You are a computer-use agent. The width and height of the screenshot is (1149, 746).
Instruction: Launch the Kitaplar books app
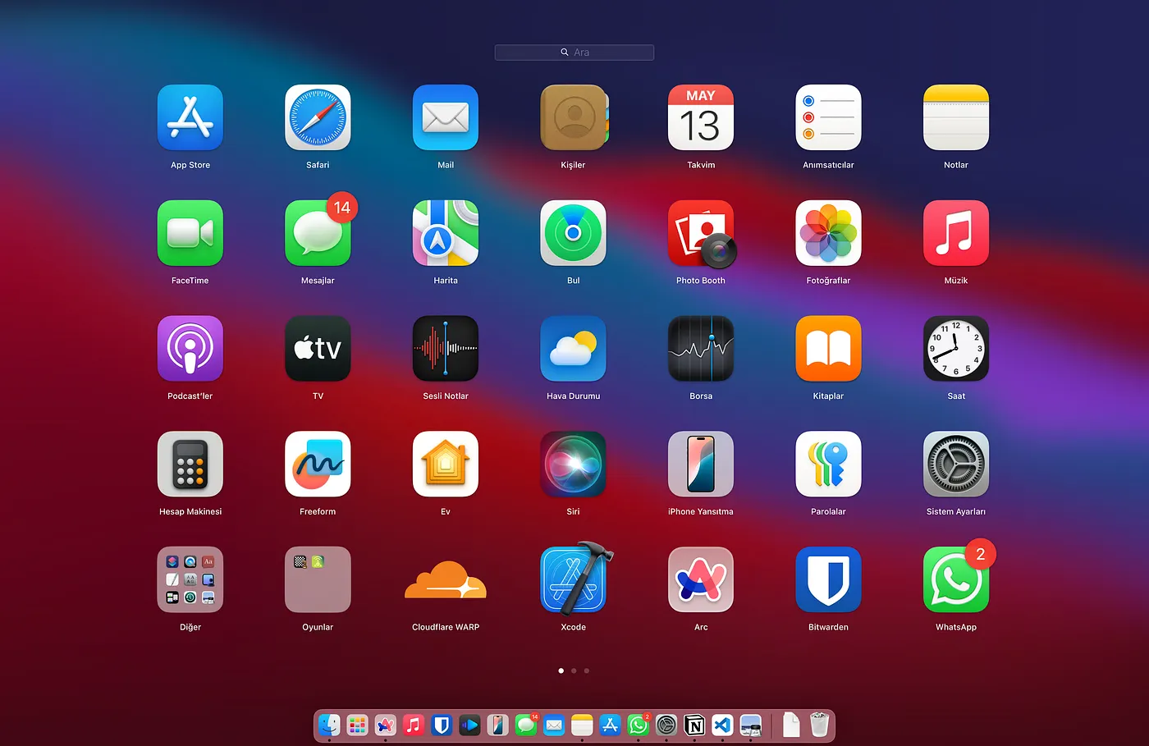(829, 349)
